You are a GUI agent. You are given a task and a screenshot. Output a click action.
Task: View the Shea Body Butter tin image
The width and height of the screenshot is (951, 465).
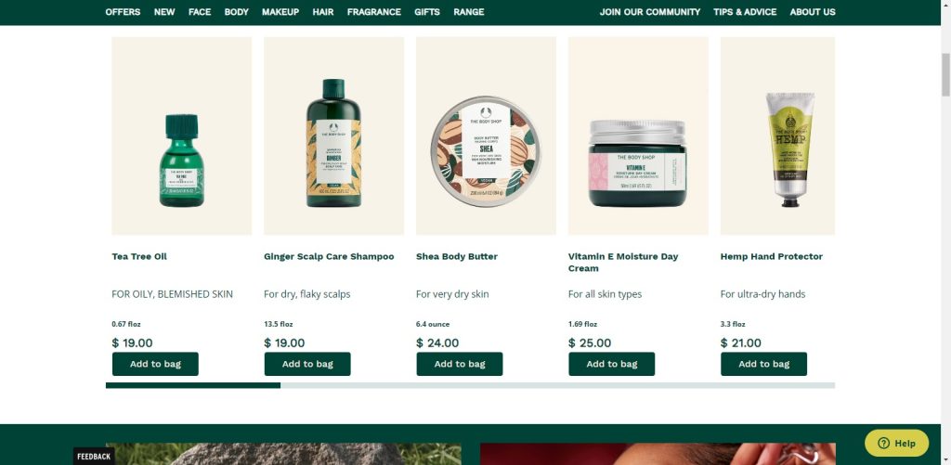[486, 136]
